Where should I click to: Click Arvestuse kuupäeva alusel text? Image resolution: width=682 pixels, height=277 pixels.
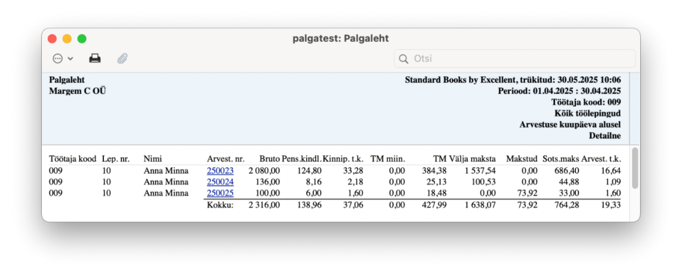570,125
